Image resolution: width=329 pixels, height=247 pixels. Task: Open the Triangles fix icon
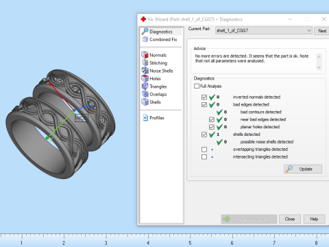(145, 86)
